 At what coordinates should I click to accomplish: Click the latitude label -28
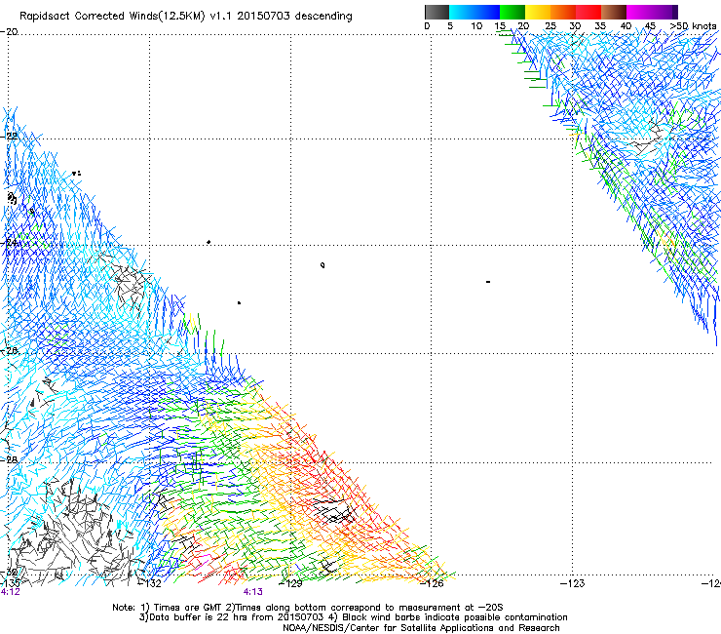(x=9, y=459)
